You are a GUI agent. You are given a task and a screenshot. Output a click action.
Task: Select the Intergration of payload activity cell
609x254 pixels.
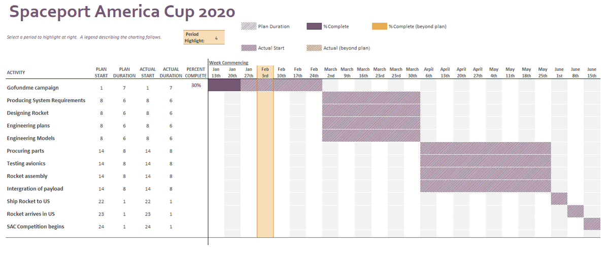[x=35, y=189]
